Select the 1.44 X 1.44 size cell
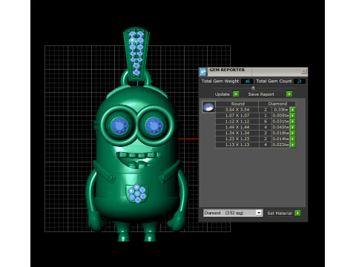The height and width of the screenshot is (267, 356). click(x=237, y=128)
